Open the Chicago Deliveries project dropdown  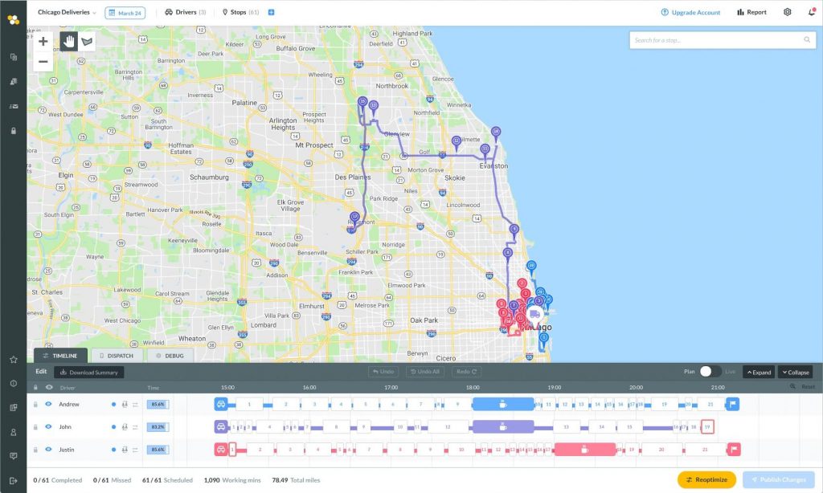click(x=64, y=12)
